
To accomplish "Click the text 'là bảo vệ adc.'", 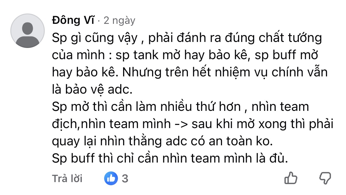I will click(x=92, y=90).
